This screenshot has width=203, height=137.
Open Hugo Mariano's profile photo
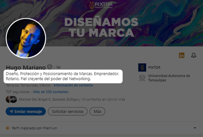click(x=26, y=38)
